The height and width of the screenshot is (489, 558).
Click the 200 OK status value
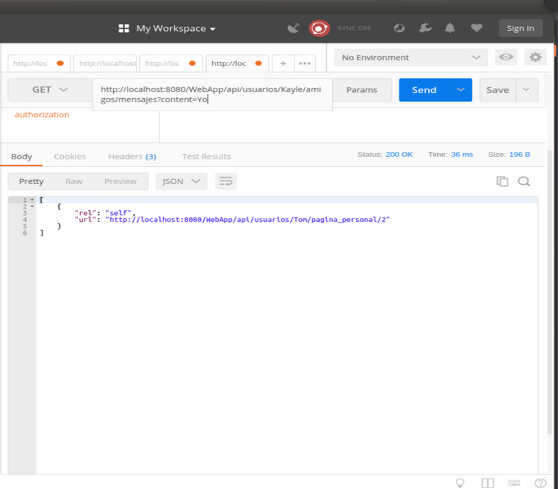click(x=399, y=155)
